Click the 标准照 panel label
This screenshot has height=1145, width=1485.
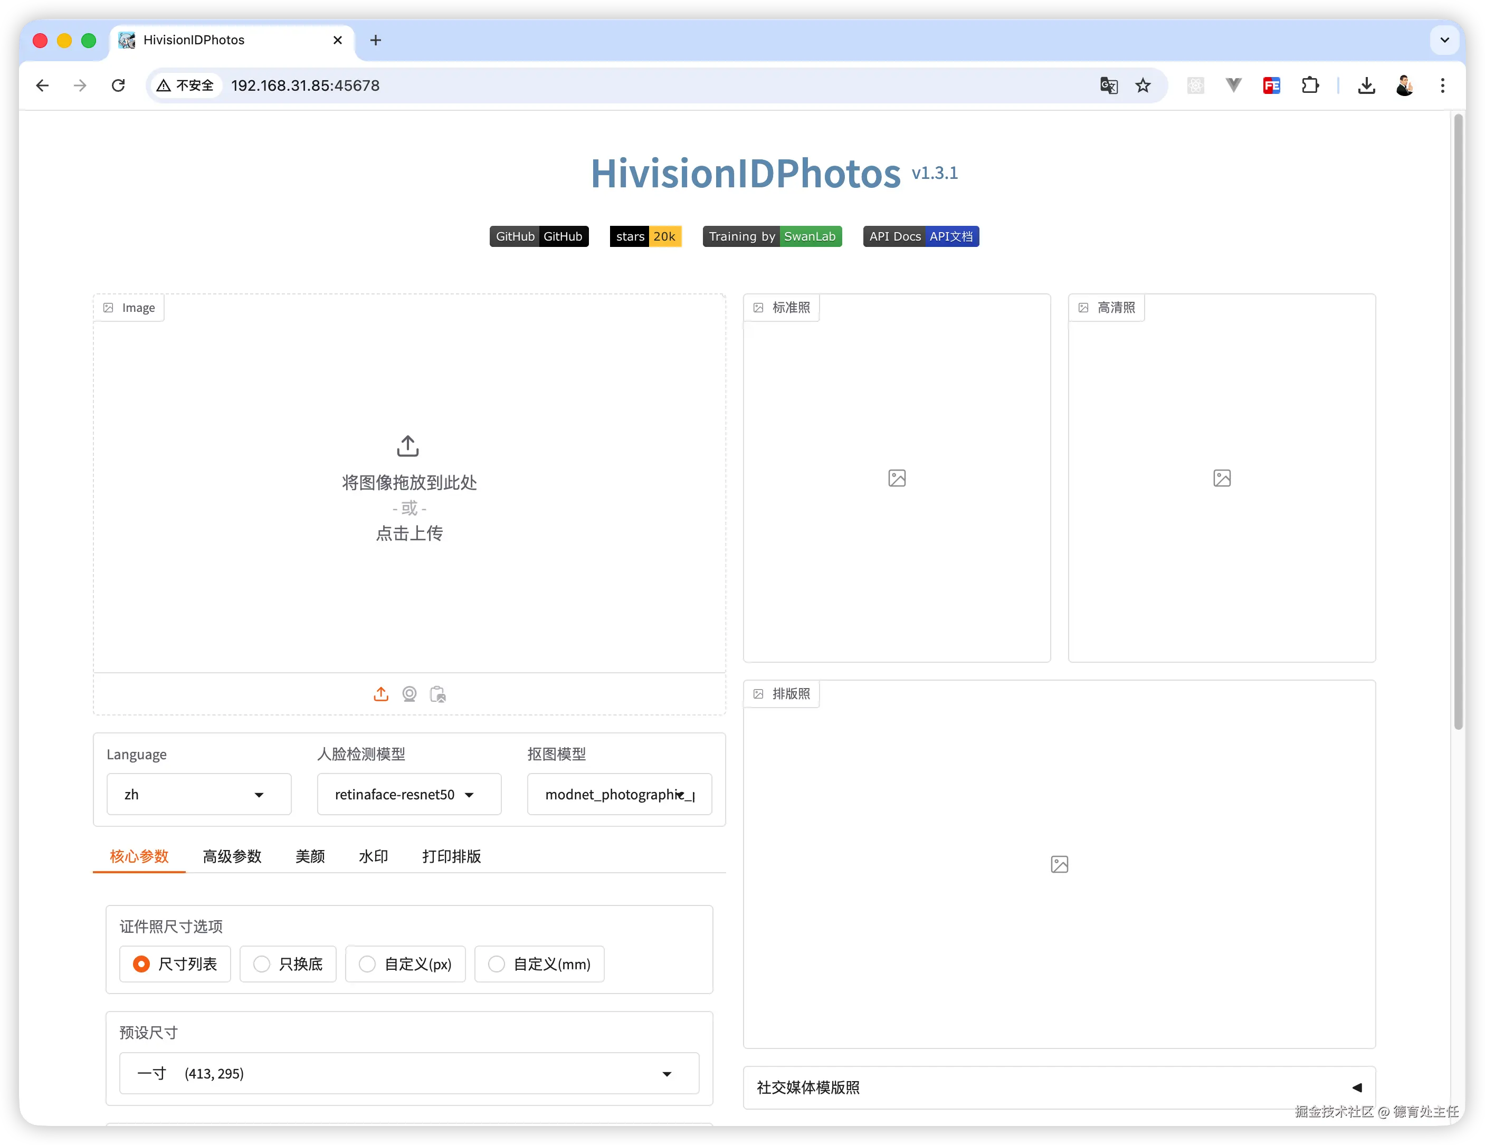tap(782, 307)
